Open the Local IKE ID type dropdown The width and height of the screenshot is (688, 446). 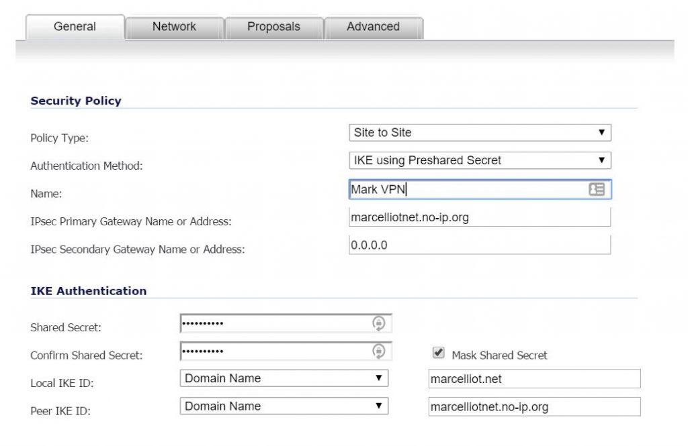pyautogui.click(x=284, y=379)
